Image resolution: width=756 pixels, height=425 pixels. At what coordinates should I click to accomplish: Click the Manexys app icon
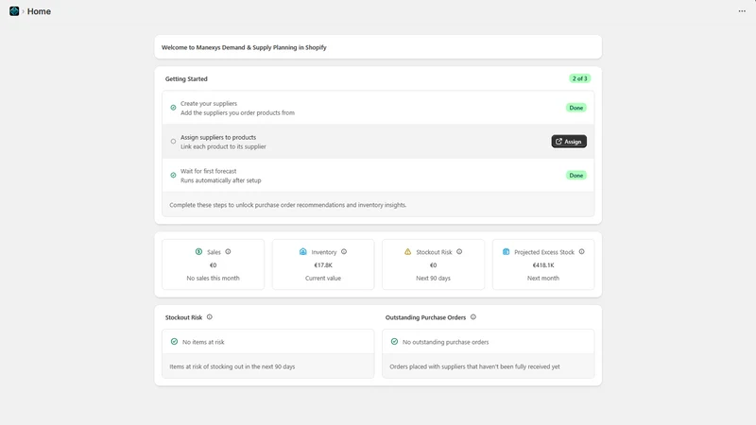click(14, 11)
